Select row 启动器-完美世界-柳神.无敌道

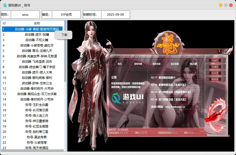click(32, 56)
